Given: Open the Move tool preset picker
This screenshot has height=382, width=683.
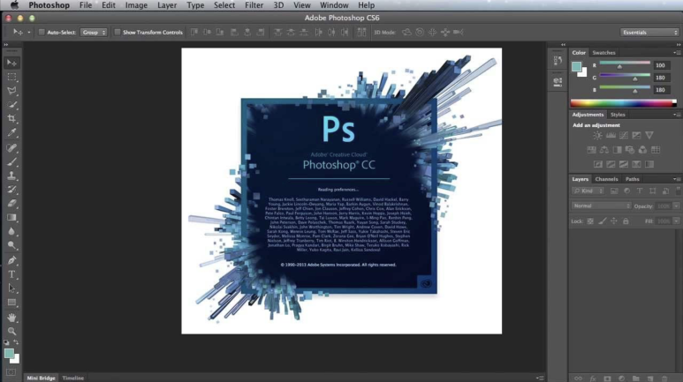Looking at the screenshot, I should coord(29,32).
